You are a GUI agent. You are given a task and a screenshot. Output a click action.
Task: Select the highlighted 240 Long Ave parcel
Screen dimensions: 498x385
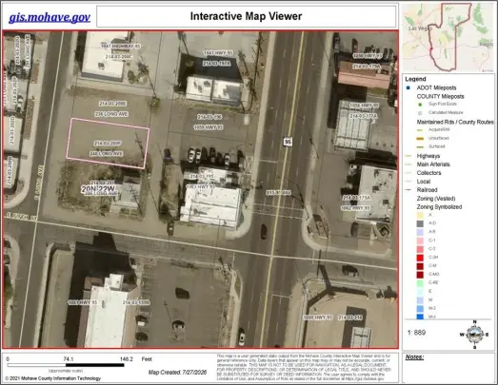tap(108, 143)
